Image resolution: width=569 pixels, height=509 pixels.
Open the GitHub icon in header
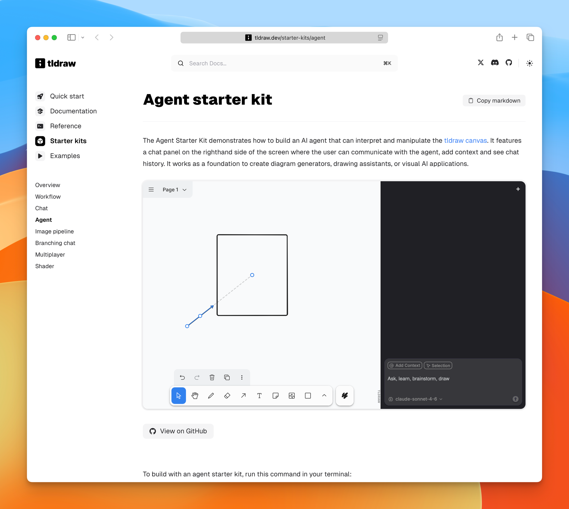click(509, 63)
